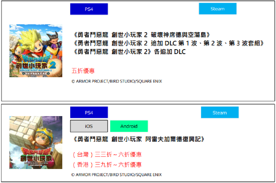Click the 追加 DLC 第 1 波、第 2 波、第 3 波套組 line
276x183 pixels.
[169, 43]
